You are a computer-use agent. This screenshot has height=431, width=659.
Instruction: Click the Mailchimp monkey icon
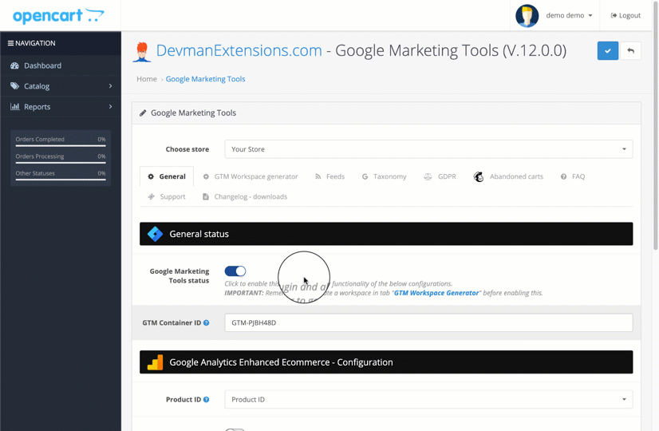pyautogui.click(x=479, y=176)
